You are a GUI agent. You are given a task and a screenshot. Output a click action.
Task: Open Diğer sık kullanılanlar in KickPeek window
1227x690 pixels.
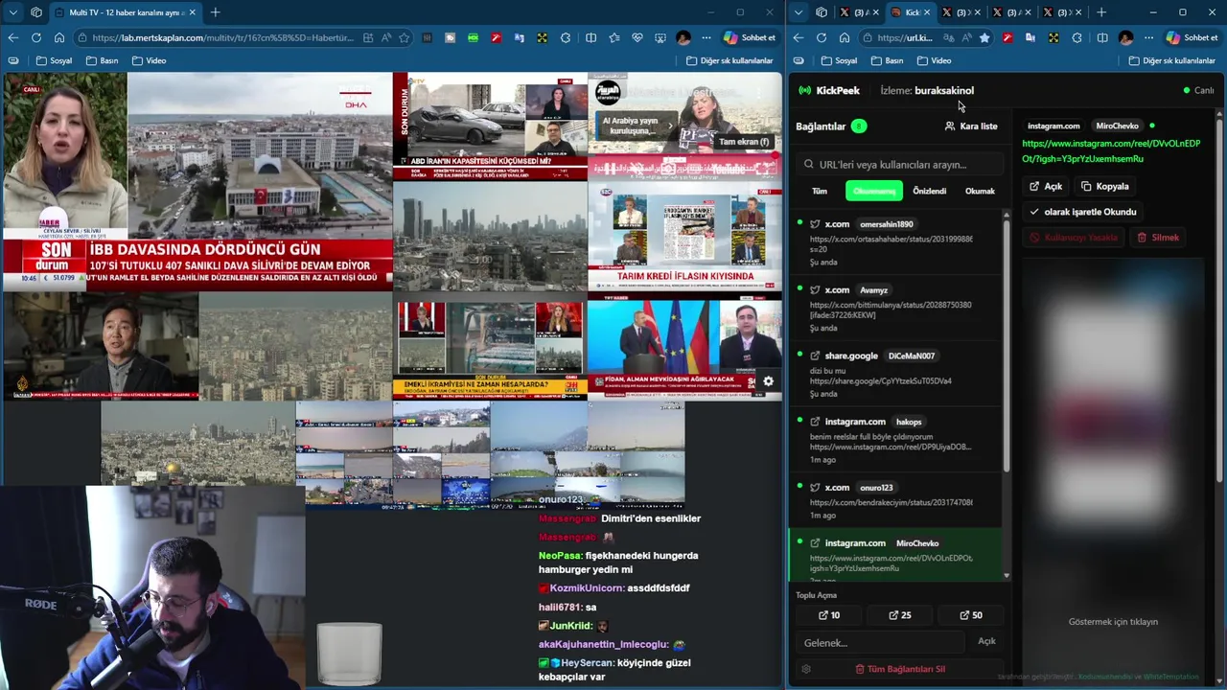[1171, 60]
